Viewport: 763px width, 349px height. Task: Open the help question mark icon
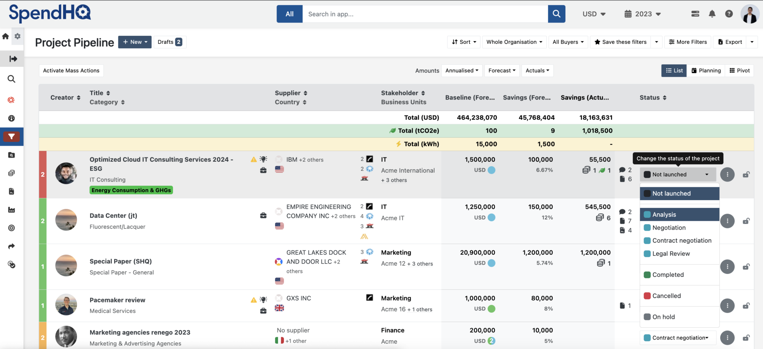[729, 14]
